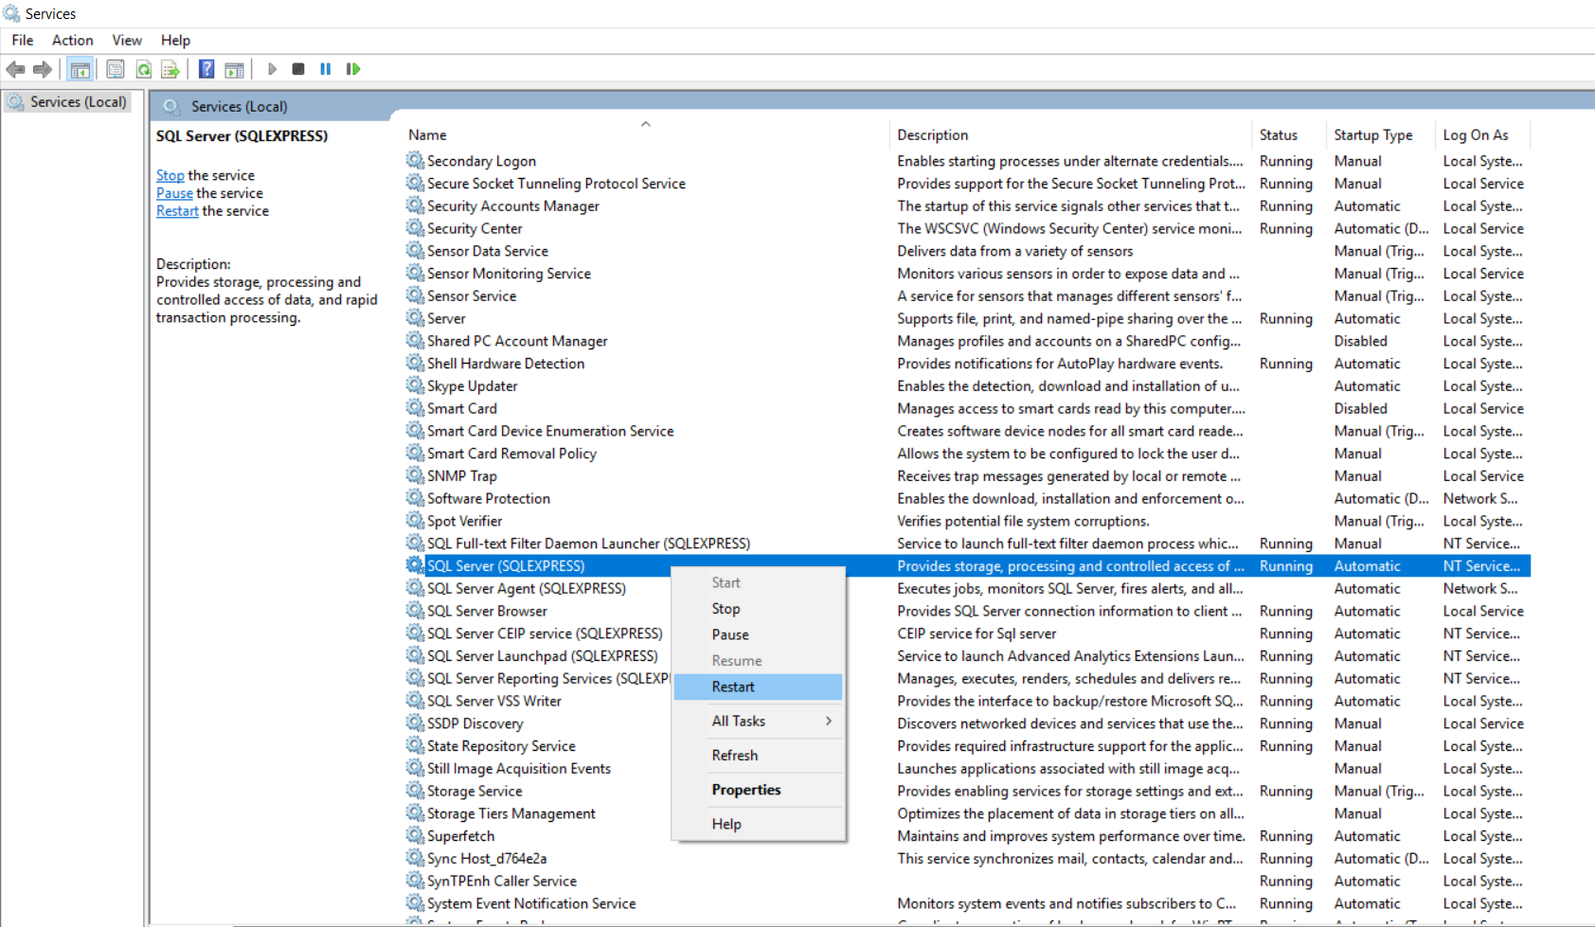Open the View menu
This screenshot has width=1595, height=927.
(x=127, y=40)
